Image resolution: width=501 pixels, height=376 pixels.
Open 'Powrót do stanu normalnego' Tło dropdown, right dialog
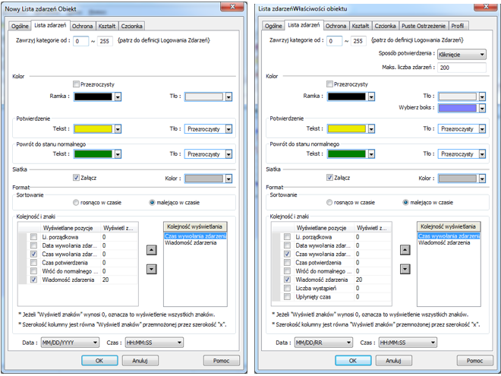tap(483, 154)
